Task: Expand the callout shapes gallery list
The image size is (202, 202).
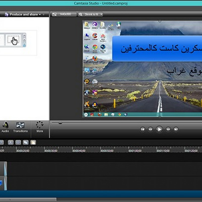Action: click(x=24, y=45)
